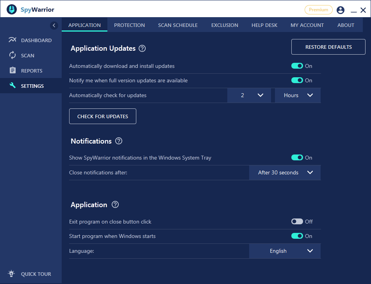The image size is (371, 284).
Task: Open the user account profile icon
Action: click(340, 10)
